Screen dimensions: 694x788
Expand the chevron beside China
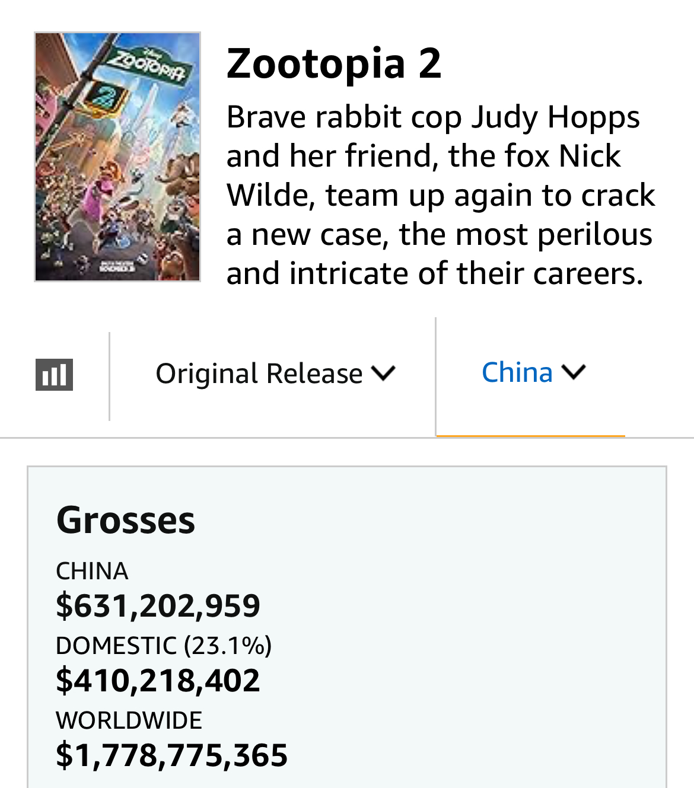coord(573,372)
